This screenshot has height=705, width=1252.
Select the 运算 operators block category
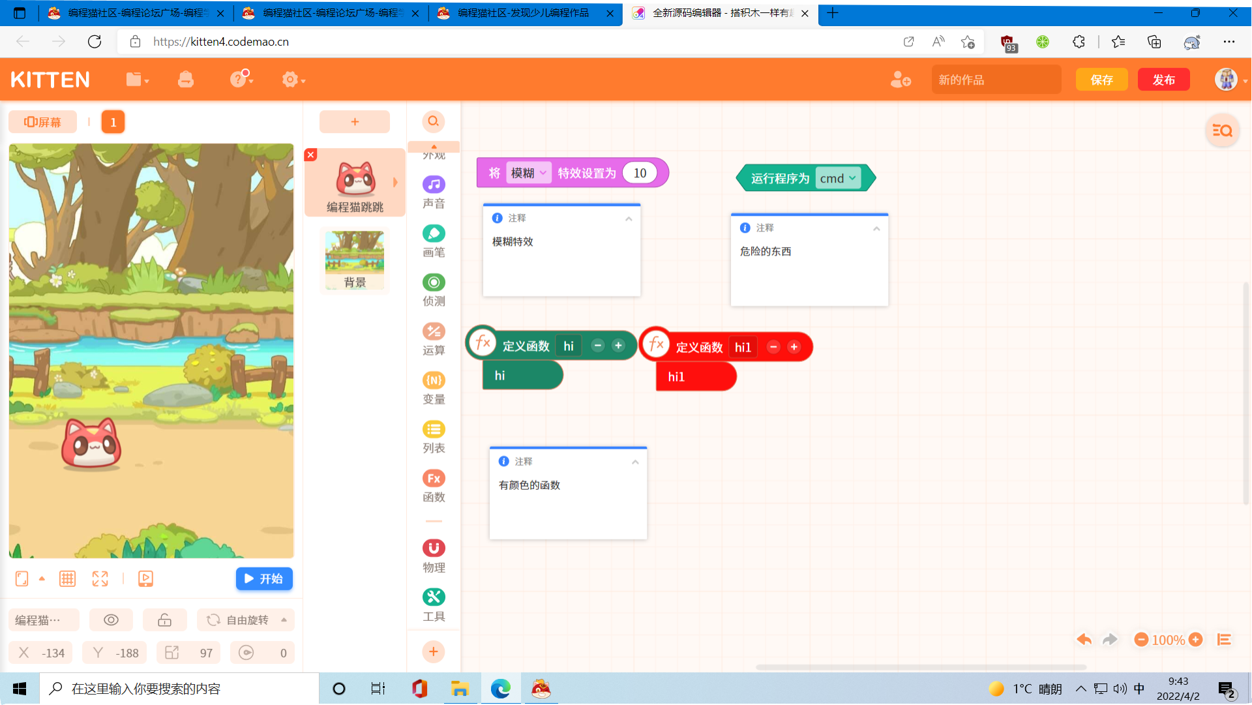click(434, 339)
